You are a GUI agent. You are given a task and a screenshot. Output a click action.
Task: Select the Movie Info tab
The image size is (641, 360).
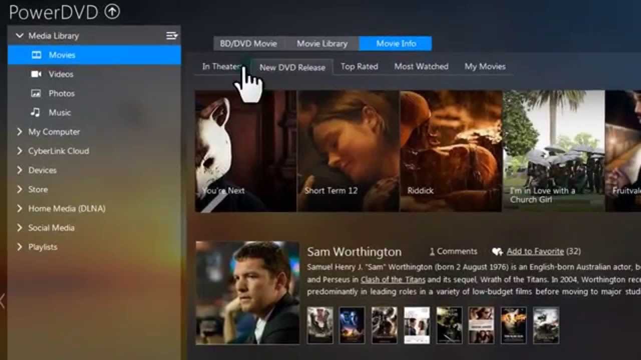point(396,43)
